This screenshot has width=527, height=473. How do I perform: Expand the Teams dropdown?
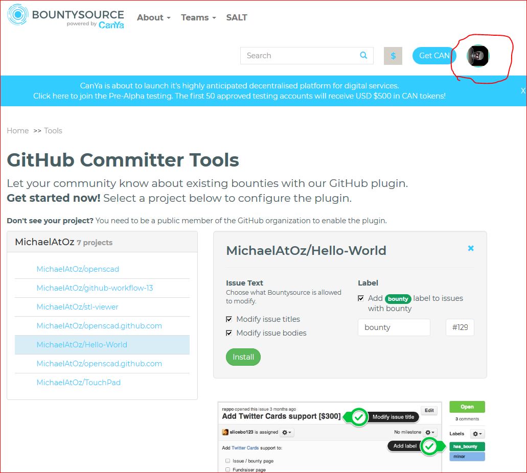tap(196, 17)
